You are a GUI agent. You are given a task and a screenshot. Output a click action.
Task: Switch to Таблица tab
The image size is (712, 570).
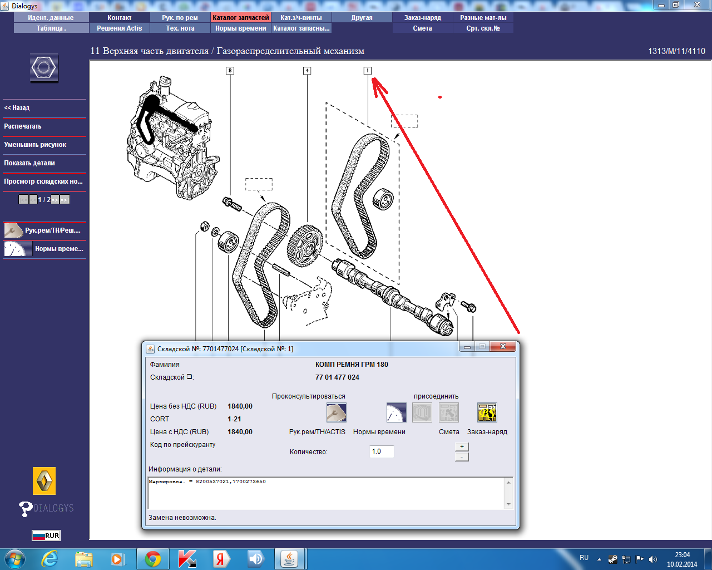(51, 28)
